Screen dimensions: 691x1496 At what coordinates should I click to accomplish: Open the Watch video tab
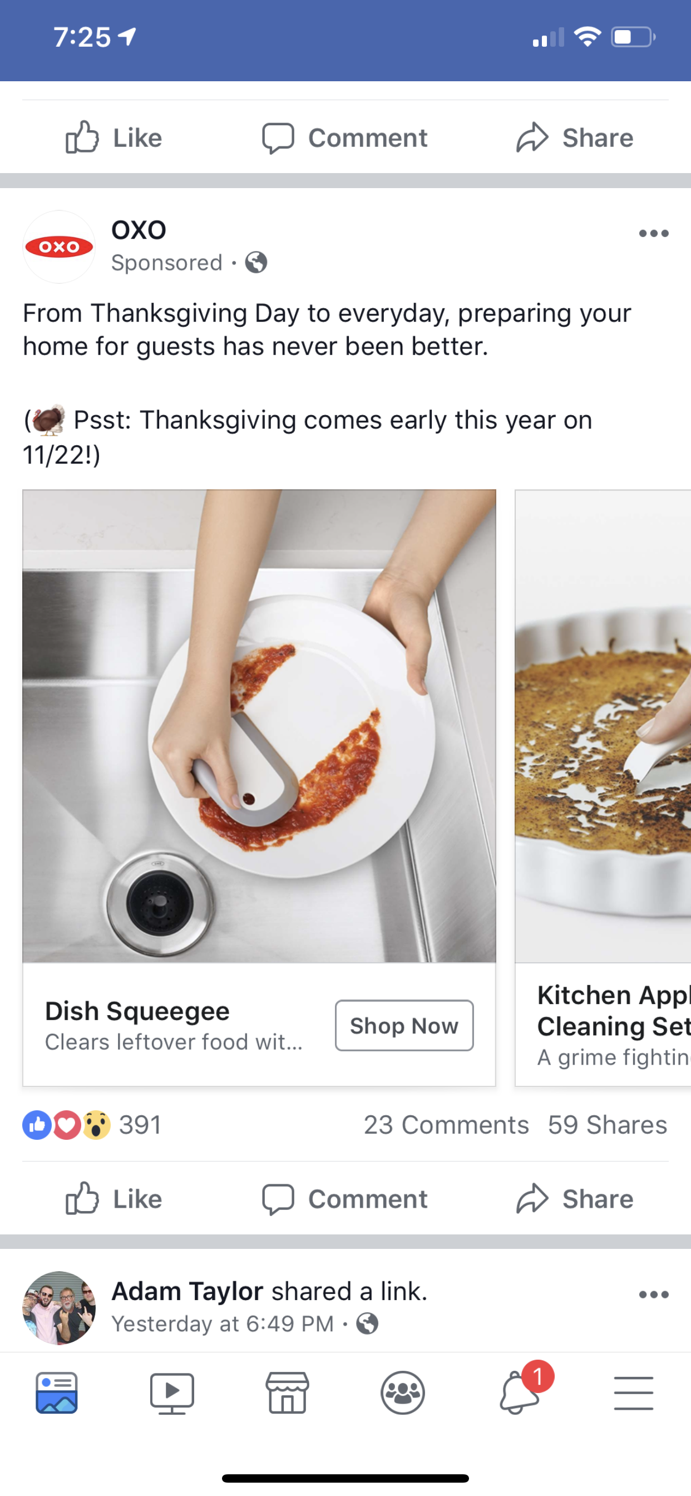[172, 1392]
